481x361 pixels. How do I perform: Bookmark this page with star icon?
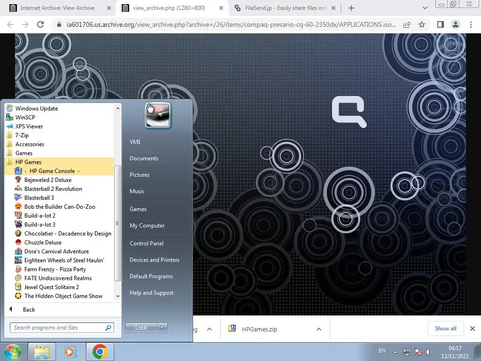click(422, 24)
